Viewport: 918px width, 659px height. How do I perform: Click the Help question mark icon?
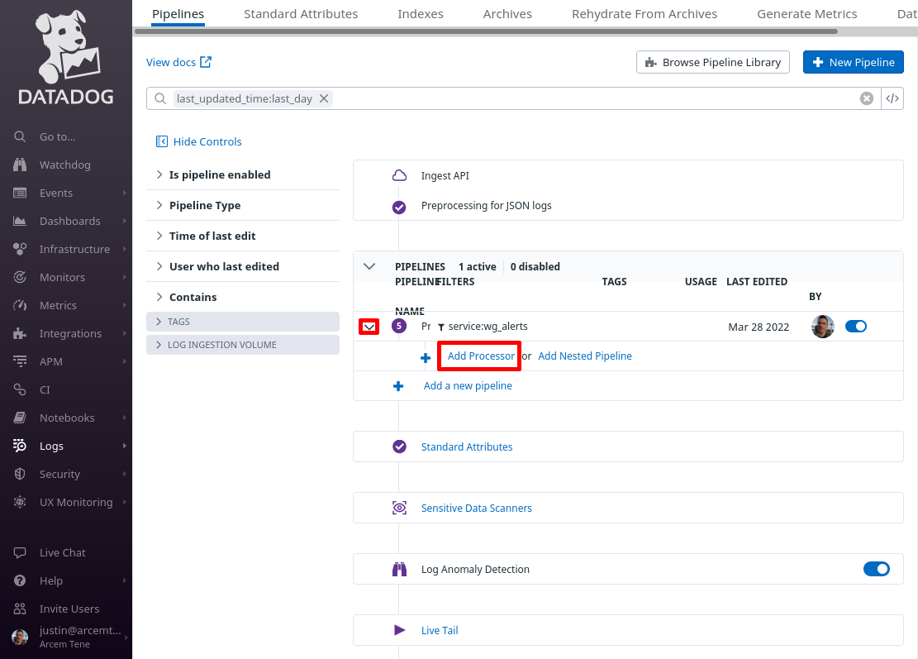pos(20,580)
